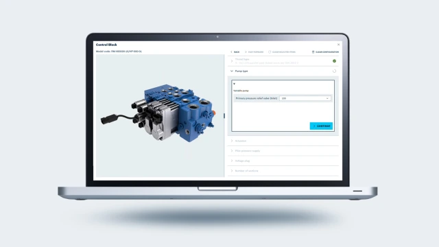Viewport: 439px width, 247px height.
Task: Click the green checkmark on Thread type
Action: pos(334,61)
